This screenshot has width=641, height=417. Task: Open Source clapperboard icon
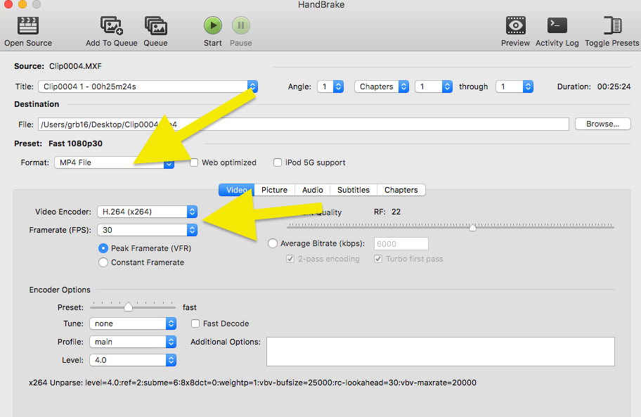pyautogui.click(x=28, y=26)
